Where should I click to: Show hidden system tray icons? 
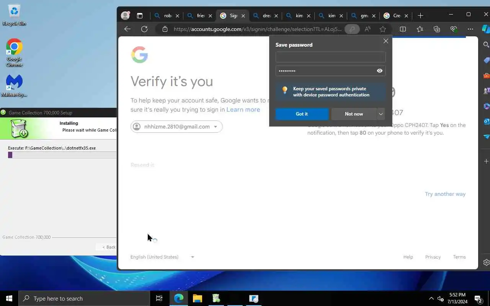[431, 298]
